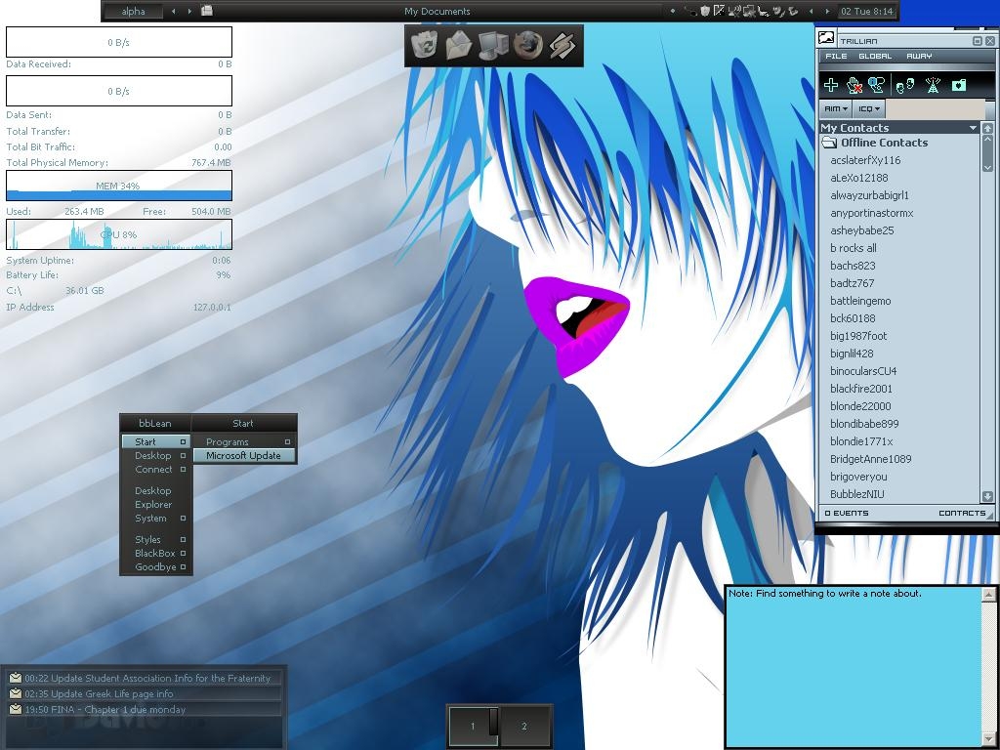
Task: Open Trillian's AWAY menu
Action: 919,56
